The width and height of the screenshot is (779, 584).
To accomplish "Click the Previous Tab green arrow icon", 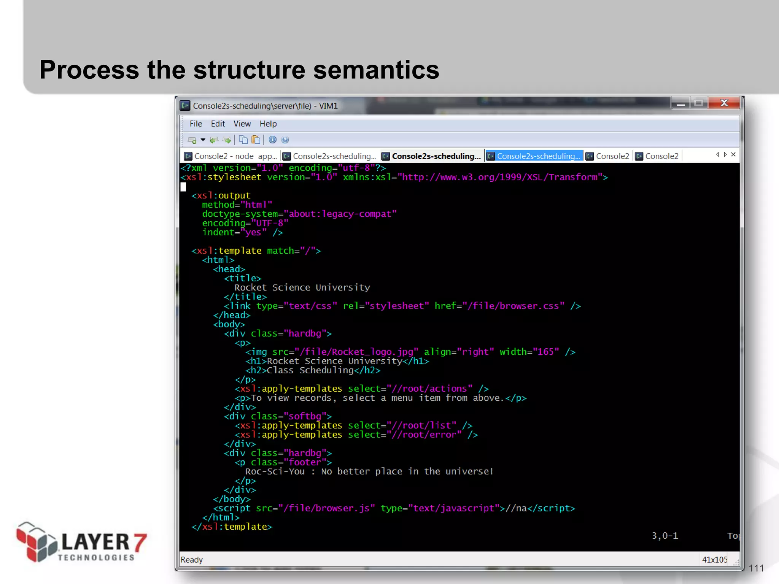I will tap(214, 140).
